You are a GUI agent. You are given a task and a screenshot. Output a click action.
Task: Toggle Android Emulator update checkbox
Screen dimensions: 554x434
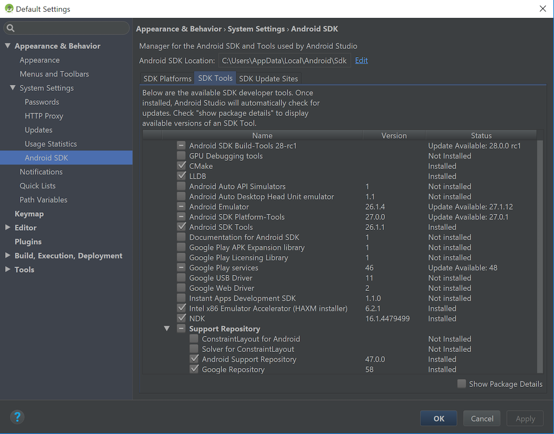181,207
